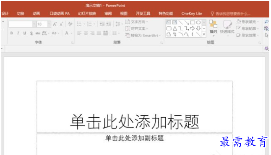
Task: Click 转换为 SmartArt button
Action: pyautogui.click(x=143, y=35)
